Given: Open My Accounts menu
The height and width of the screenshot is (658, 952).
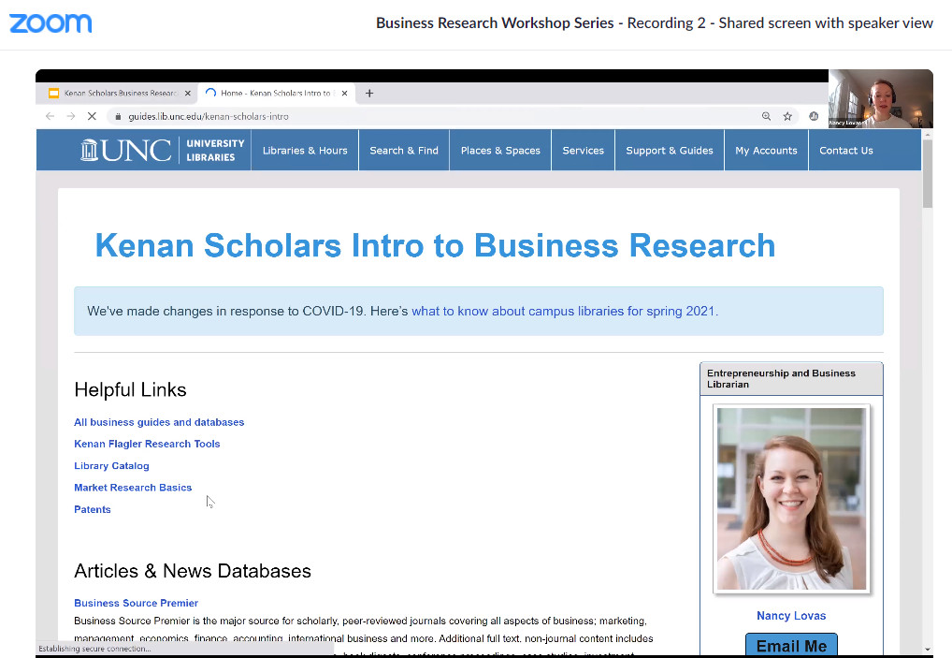Looking at the screenshot, I should click(x=766, y=150).
